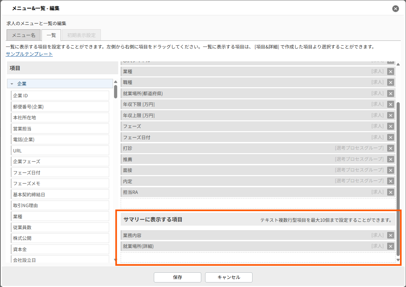
Task: Select 資本金 item
Action: (x=60, y=249)
